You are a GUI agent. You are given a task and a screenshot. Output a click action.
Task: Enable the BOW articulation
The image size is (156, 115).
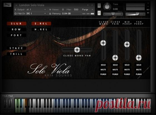[x=16, y=29]
